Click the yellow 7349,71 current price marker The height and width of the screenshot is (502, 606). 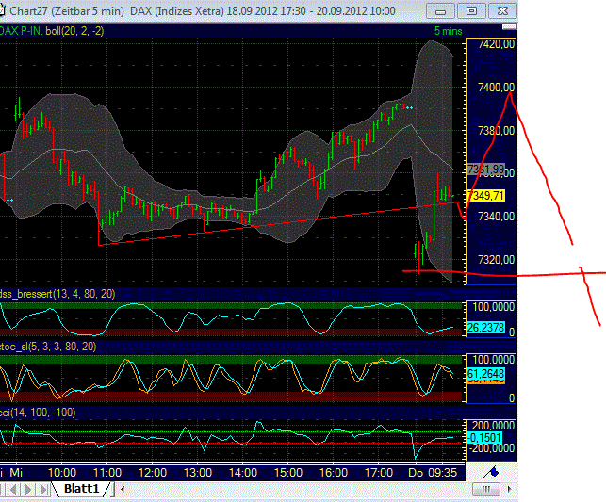(486, 196)
